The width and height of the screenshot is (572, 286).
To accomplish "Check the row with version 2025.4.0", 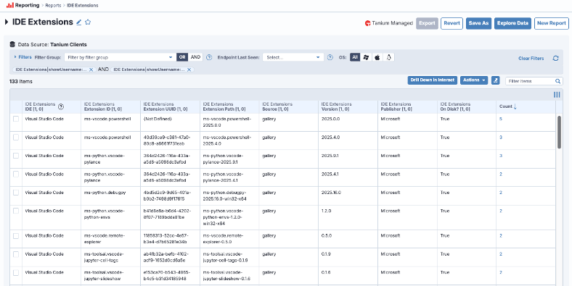I will click(x=16, y=137).
